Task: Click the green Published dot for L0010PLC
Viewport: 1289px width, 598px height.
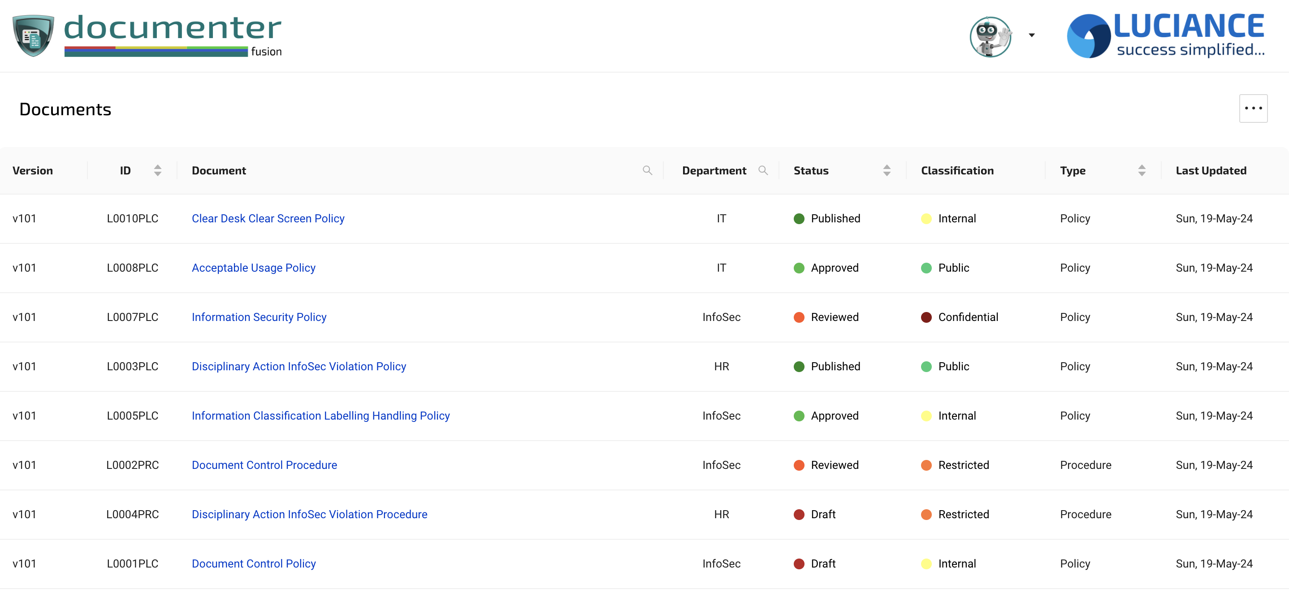Action: coord(799,219)
